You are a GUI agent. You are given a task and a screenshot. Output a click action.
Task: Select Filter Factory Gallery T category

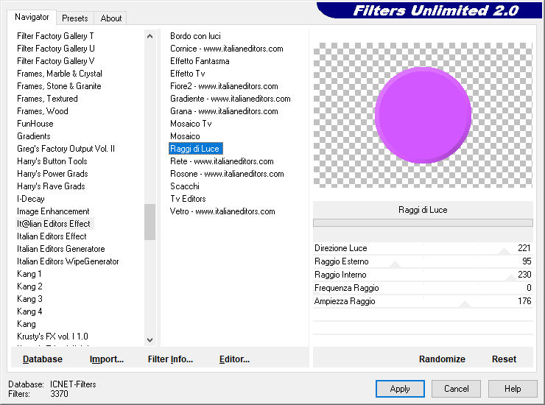55,36
